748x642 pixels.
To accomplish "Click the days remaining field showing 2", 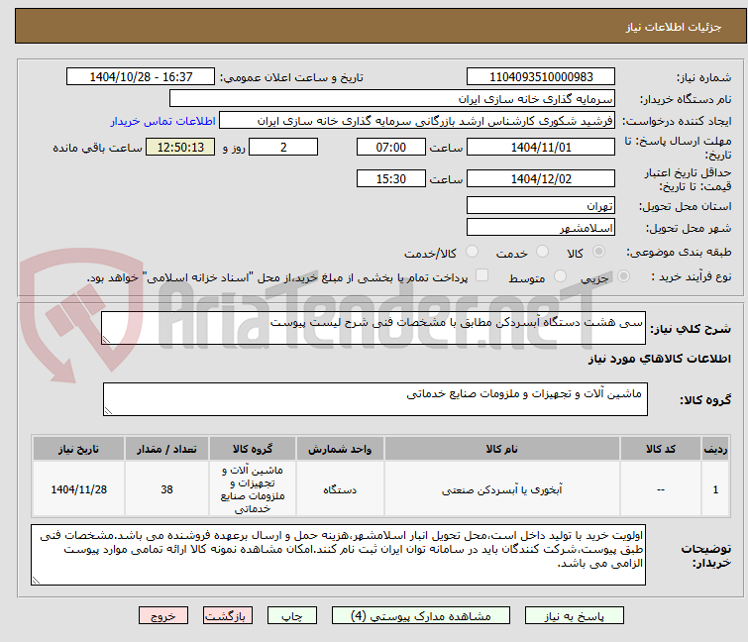I will click(283, 147).
